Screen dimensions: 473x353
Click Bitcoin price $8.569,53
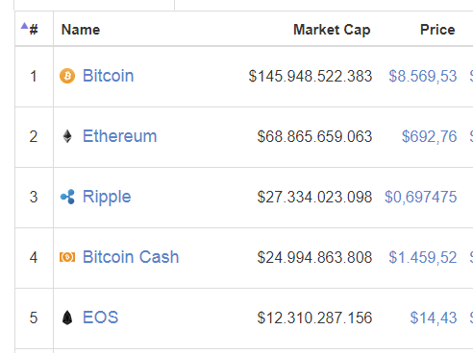423,76
